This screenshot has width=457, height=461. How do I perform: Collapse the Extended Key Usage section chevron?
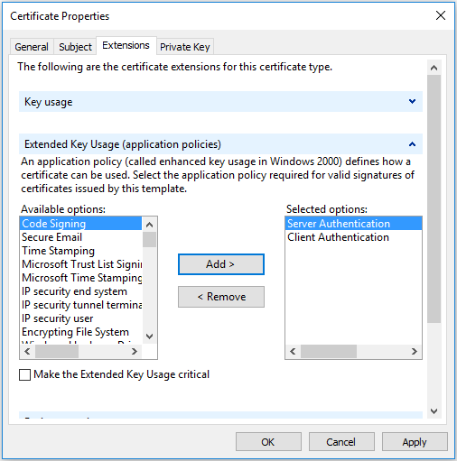pyautogui.click(x=412, y=144)
